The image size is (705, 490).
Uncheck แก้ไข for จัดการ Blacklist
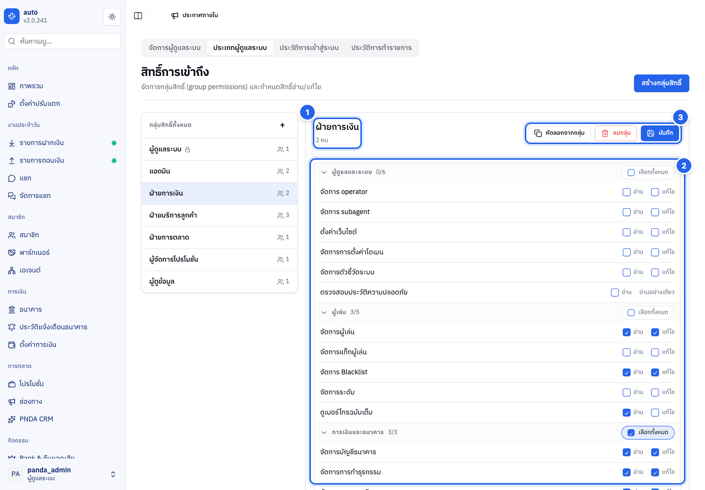(655, 372)
